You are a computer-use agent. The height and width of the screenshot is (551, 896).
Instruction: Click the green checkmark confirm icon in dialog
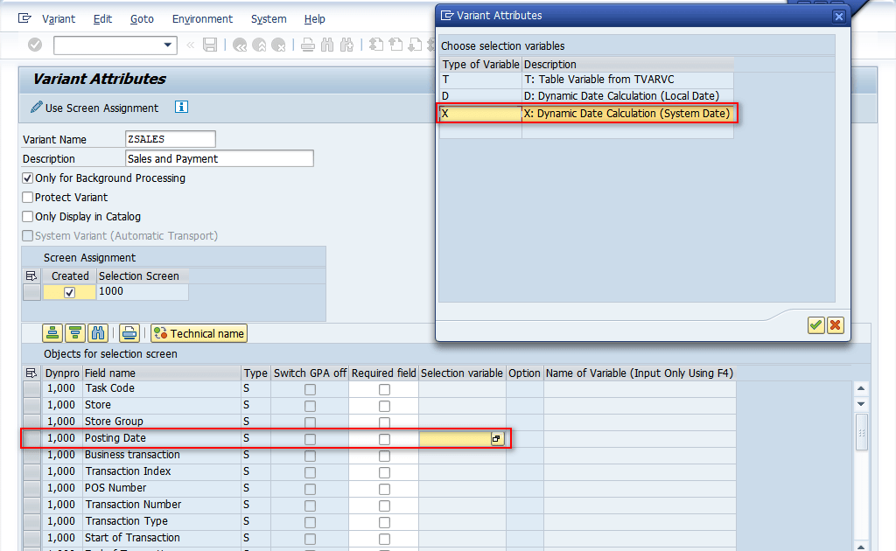click(815, 325)
